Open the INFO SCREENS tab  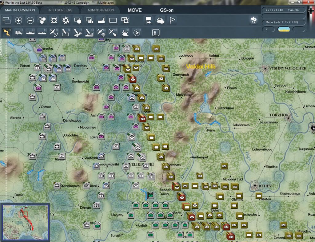(x=60, y=10)
